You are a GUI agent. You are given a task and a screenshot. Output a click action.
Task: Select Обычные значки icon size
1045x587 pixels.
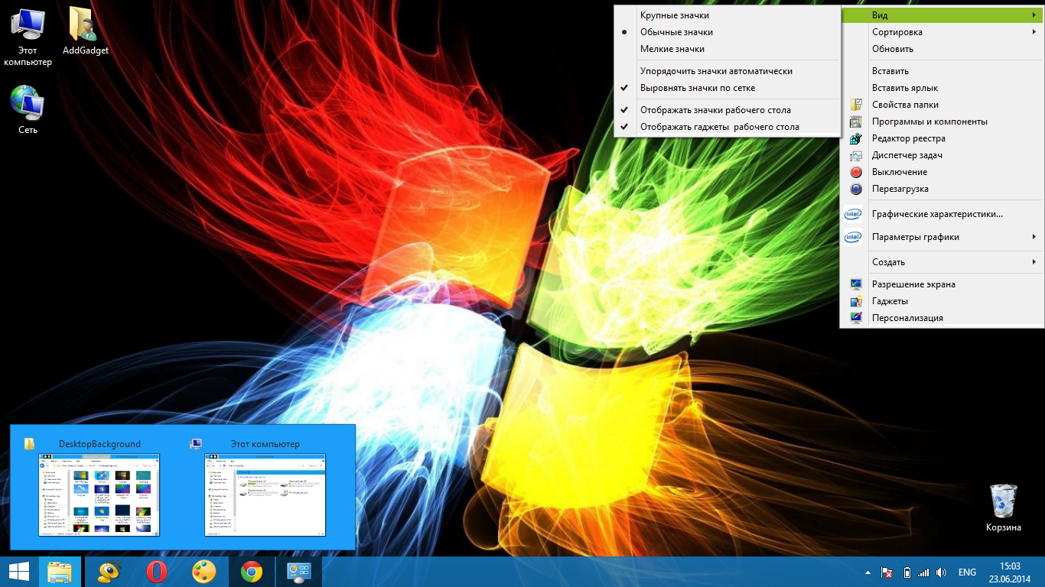(x=727, y=32)
